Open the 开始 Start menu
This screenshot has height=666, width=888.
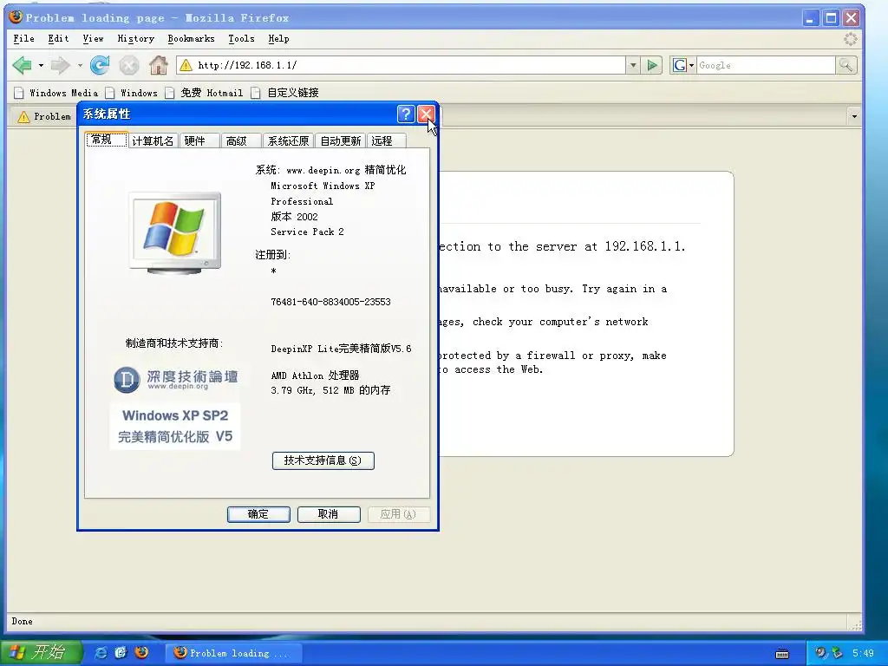pyautogui.click(x=41, y=652)
